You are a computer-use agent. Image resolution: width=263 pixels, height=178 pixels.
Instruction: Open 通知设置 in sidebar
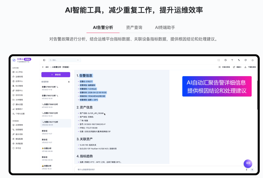[18, 104]
